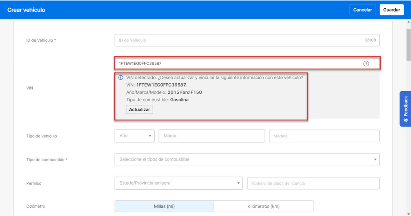Click the Marca input field

point(212,136)
